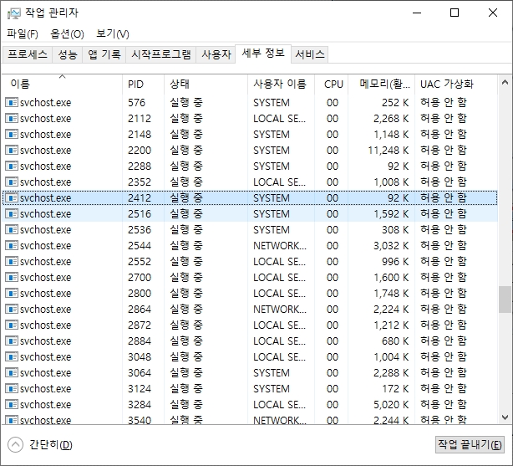Click the svchost.exe icon for PID 3124
Image resolution: width=513 pixels, height=466 pixels.
point(12,389)
